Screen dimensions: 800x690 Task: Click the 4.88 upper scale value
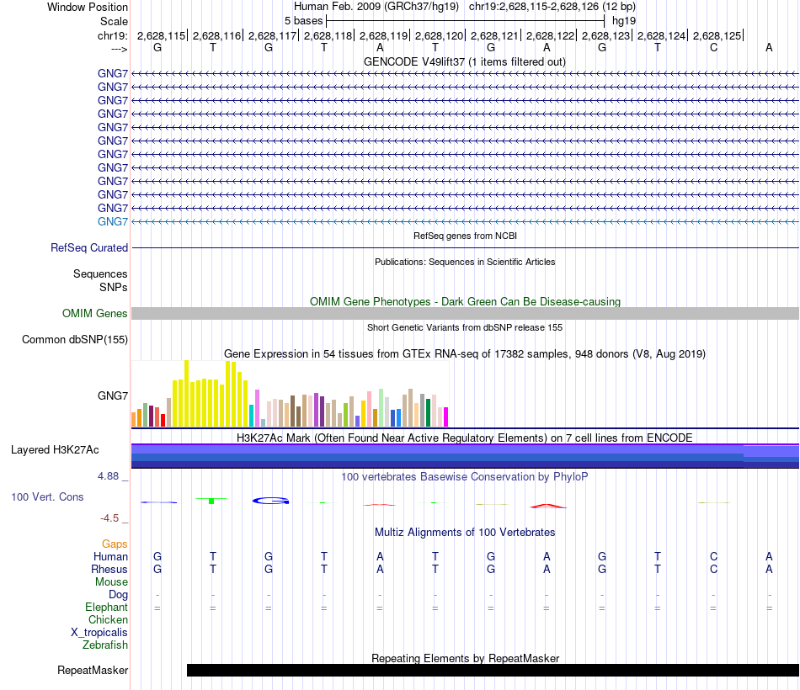(x=108, y=475)
